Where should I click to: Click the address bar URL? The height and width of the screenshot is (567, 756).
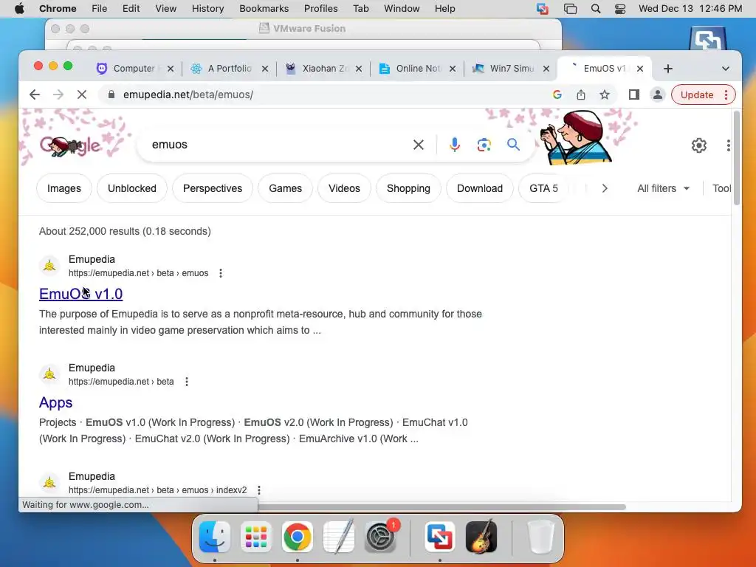(x=188, y=94)
